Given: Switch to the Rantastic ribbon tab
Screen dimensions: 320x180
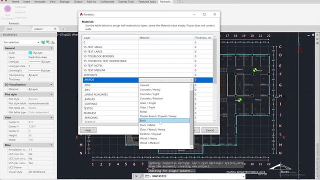Looking at the screenshot, I should point(165,1).
